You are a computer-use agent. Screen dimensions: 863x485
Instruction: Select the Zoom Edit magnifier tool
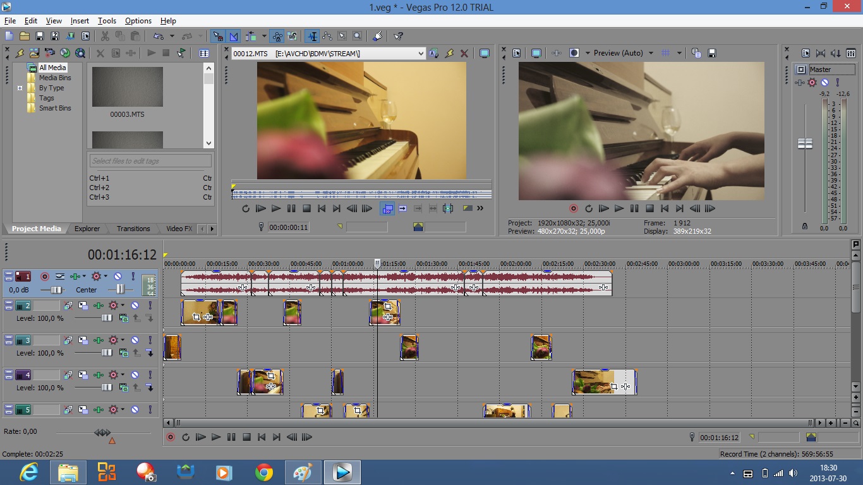click(x=358, y=36)
